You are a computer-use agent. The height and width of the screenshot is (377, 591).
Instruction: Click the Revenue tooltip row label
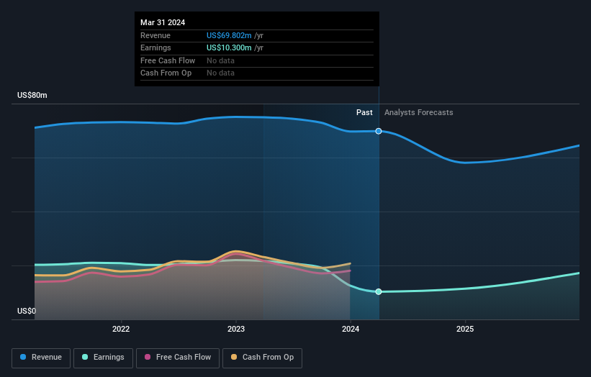[x=155, y=35]
